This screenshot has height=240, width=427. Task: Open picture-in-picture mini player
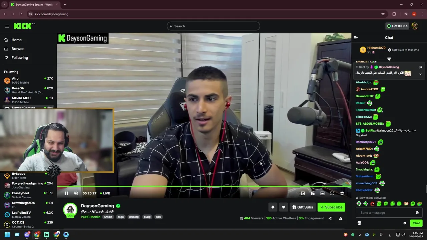[303, 193]
